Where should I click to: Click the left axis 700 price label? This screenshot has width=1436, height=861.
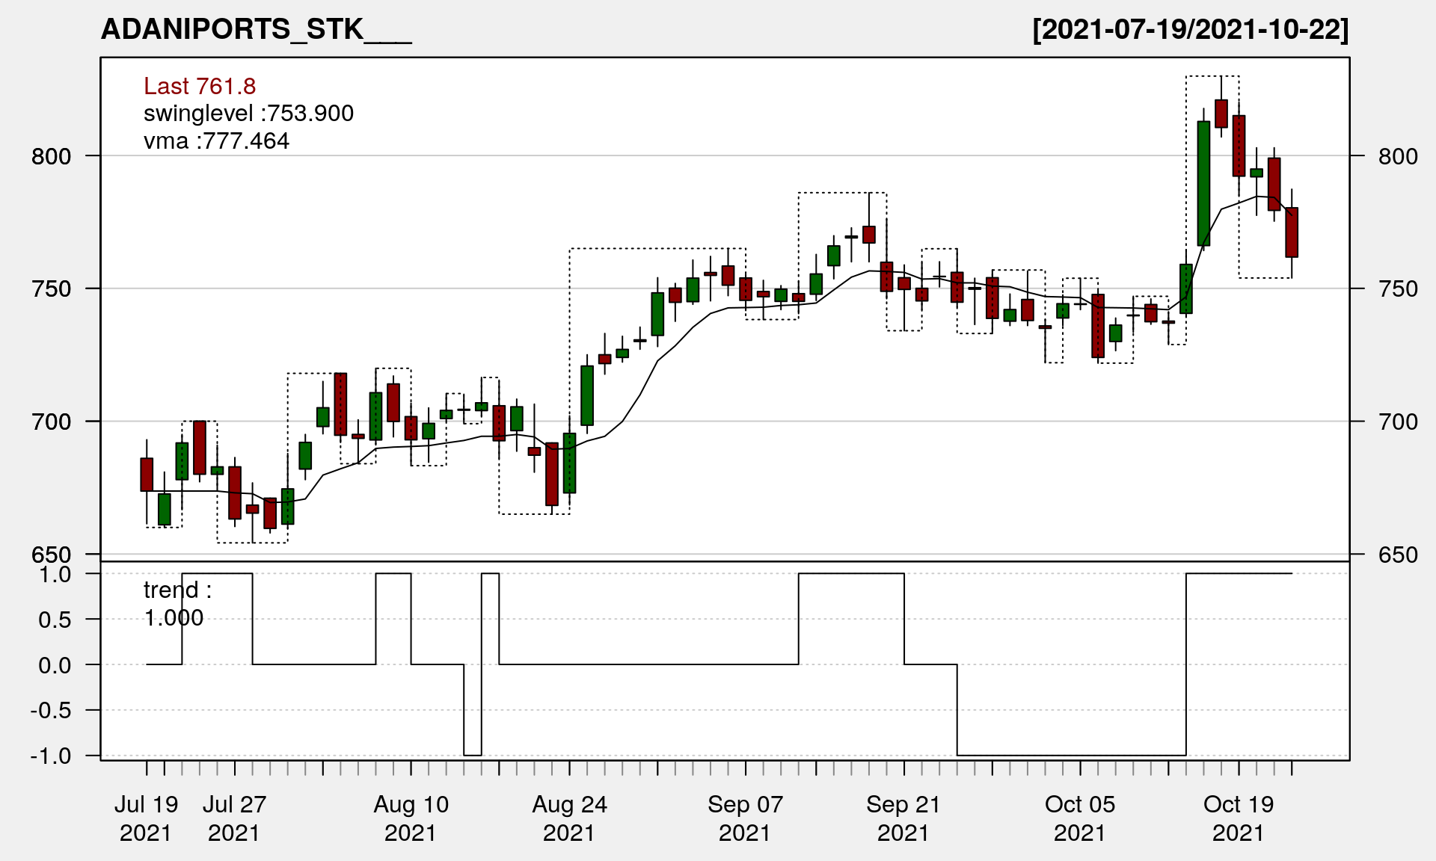coord(51,422)
